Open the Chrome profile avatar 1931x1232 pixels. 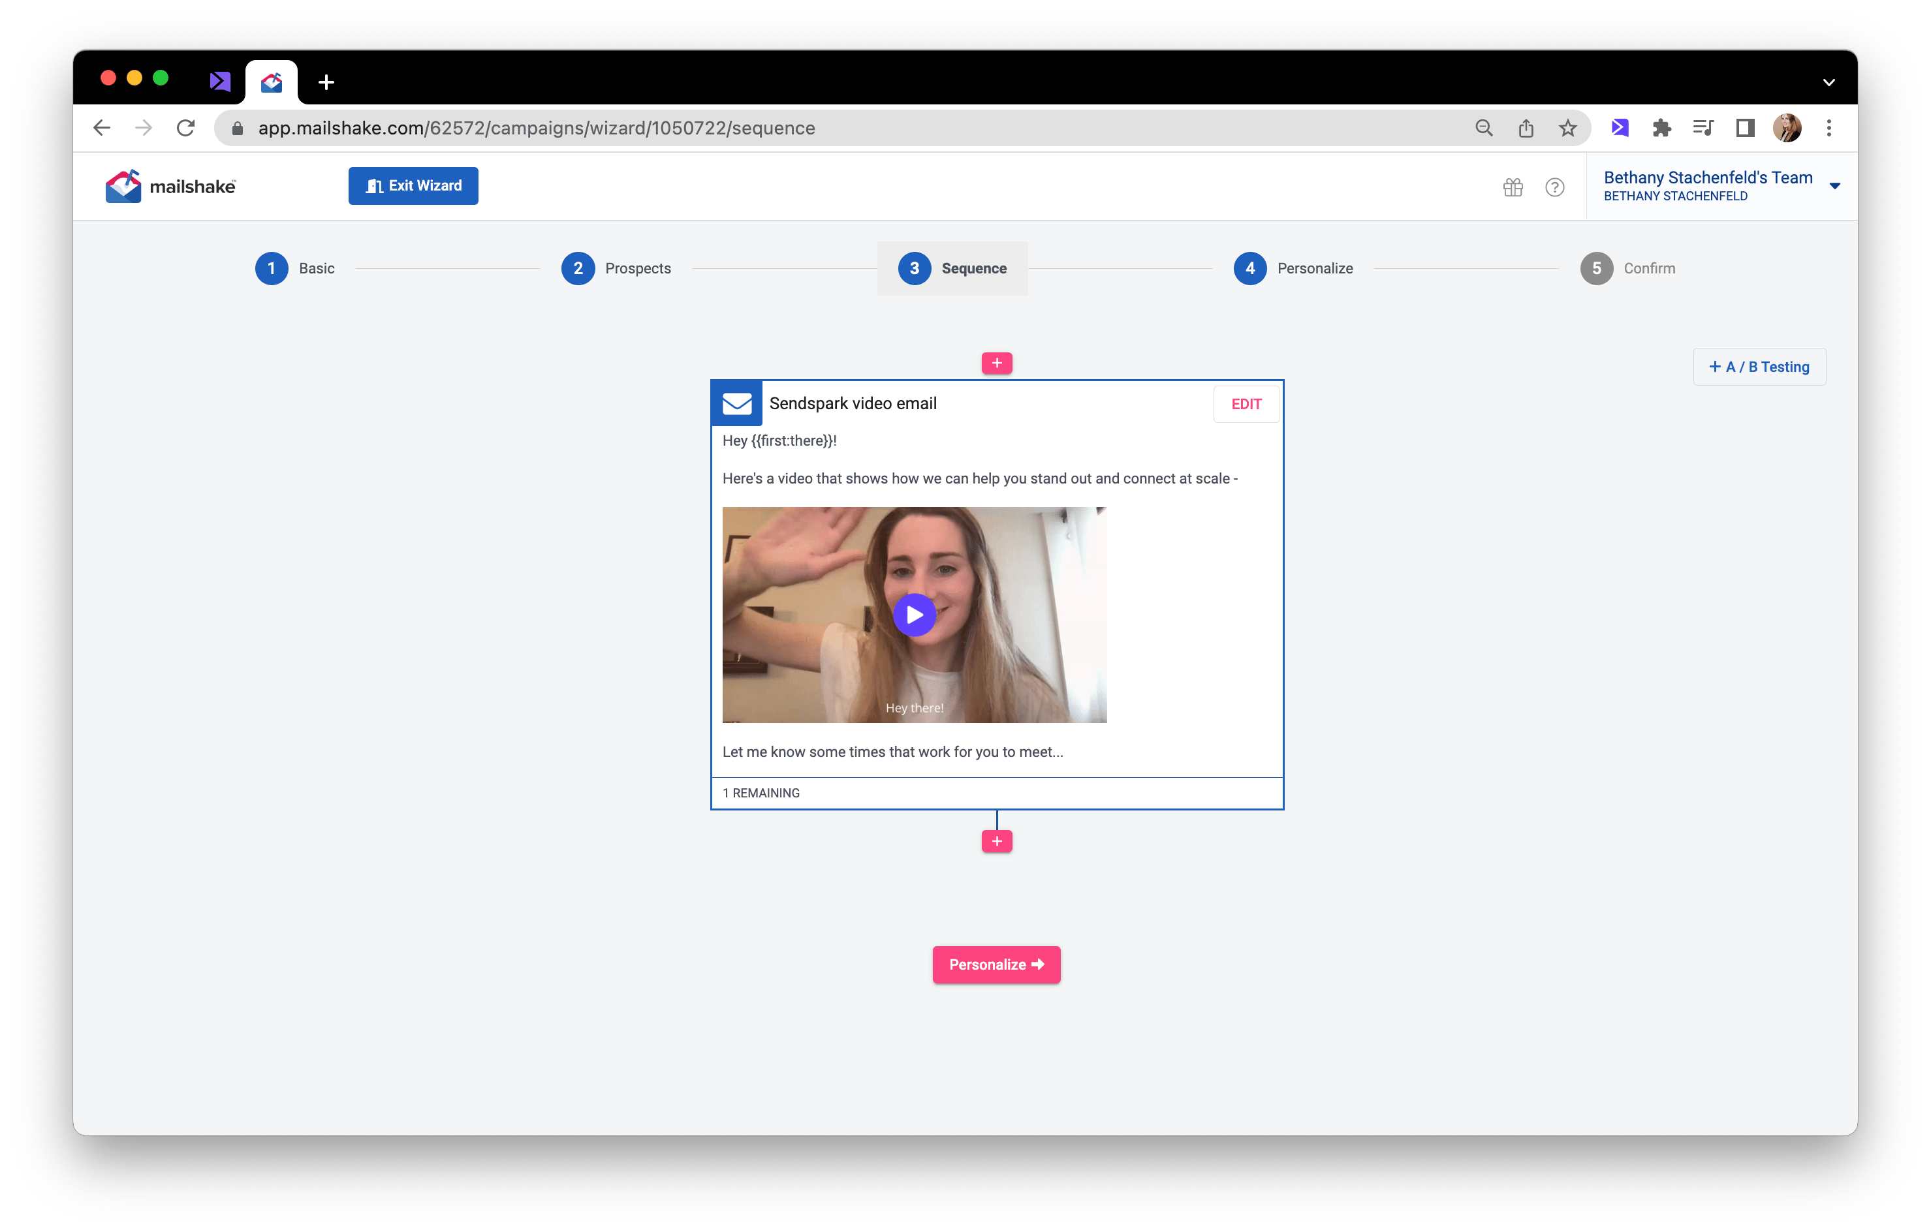[x=1787, y=129]
